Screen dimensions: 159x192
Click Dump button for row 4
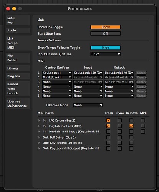(x=141, y=86)
